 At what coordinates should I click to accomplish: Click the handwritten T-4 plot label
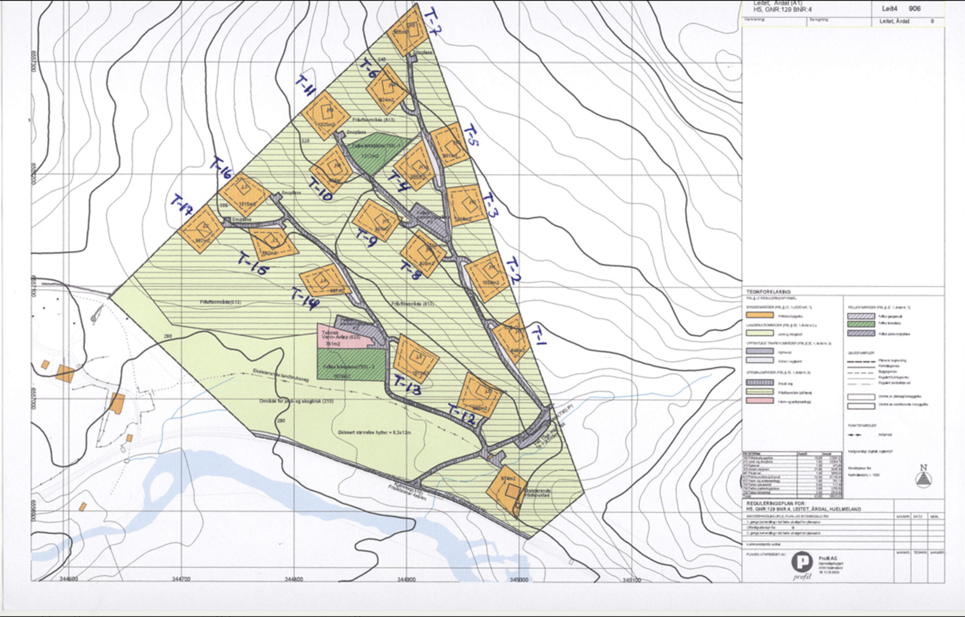tap(398, 183)
